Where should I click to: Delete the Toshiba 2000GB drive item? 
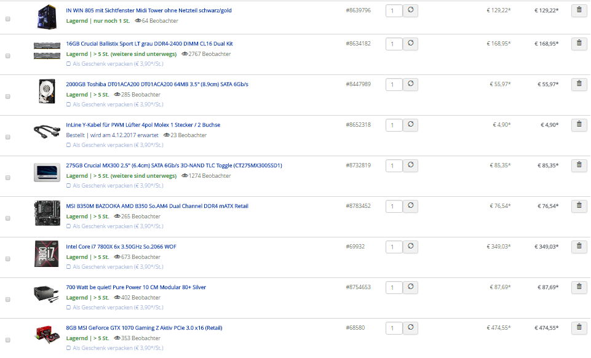coord(579,84)
